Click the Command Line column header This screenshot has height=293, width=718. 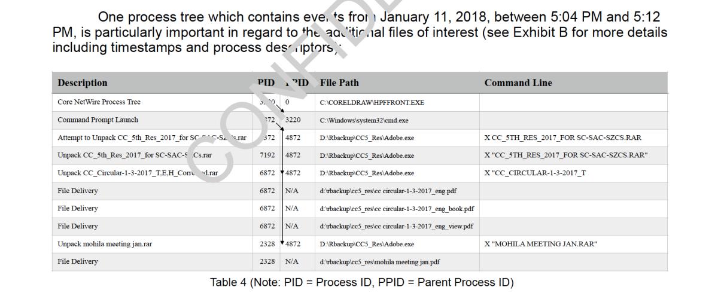pos(518,83)
